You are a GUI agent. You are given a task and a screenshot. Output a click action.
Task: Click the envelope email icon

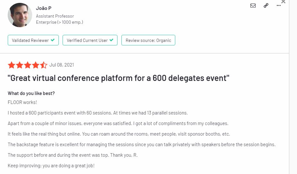coord(253,6)
